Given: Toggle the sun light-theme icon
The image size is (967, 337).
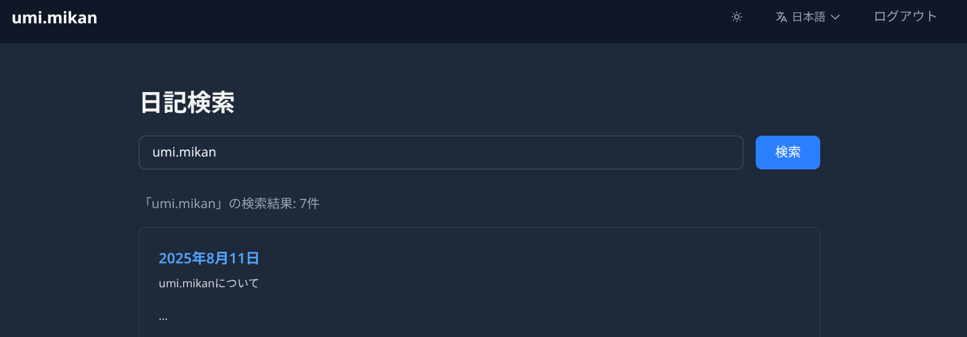Looking at the screenshot, I should 737,17.
